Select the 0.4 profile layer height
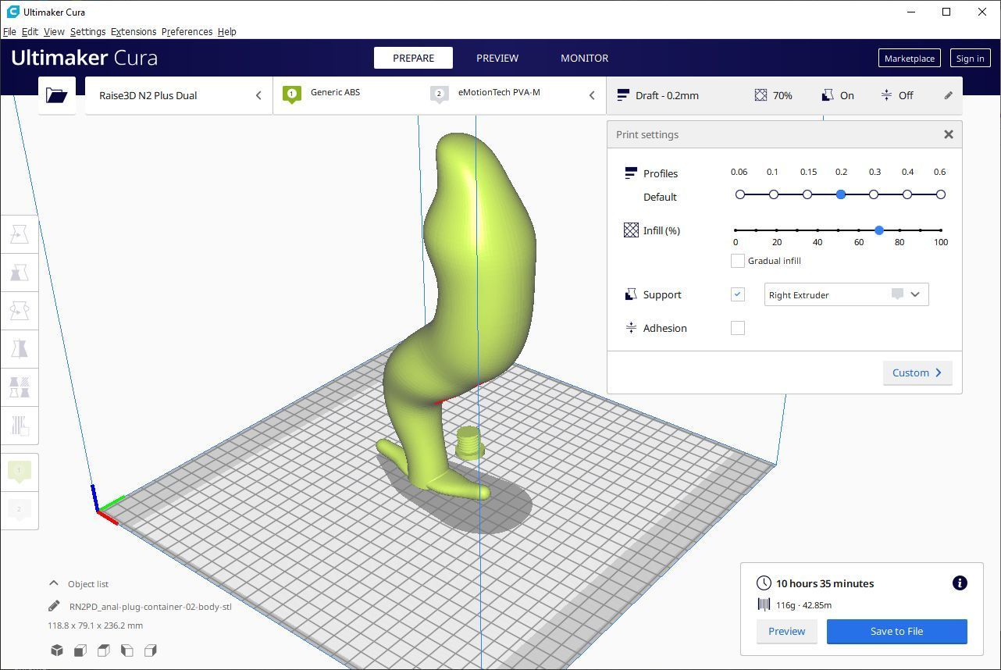The height and width of the screenshot is (670, 1001). [907, 194]
